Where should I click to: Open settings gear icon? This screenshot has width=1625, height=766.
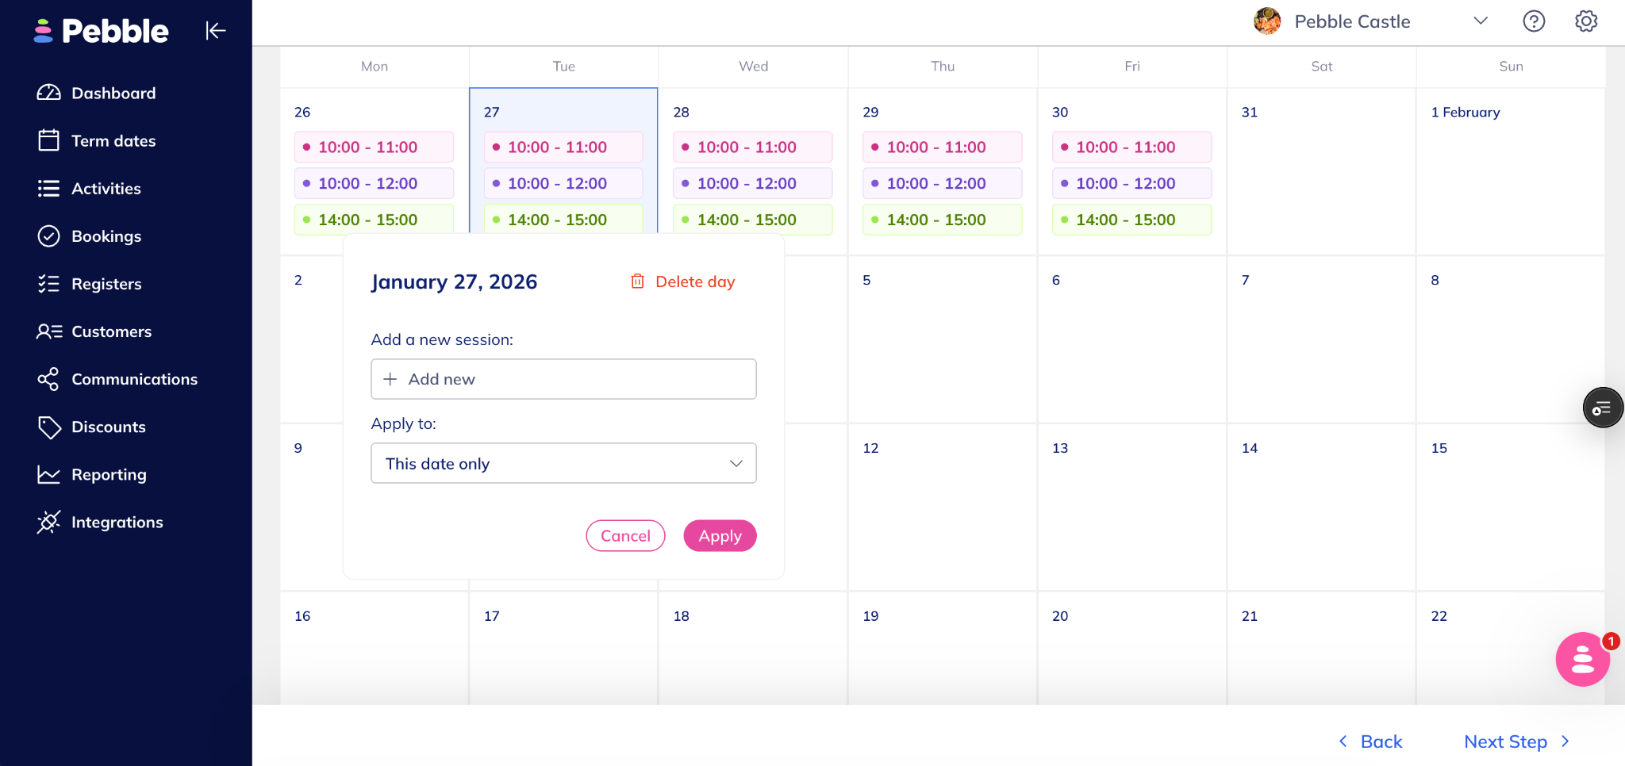(x=1585, y=21)
